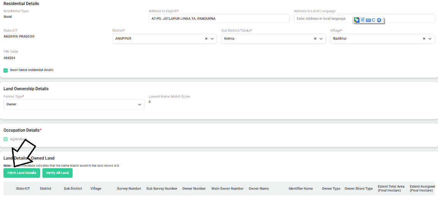Click the 'Owner Share Type' column header

click(x=359, y=188)
